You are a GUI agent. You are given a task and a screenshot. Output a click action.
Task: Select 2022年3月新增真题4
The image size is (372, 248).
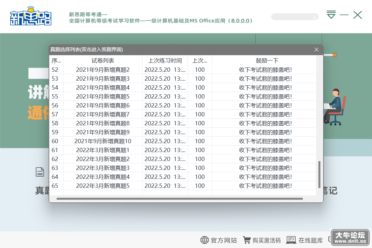tap(103, 177)
